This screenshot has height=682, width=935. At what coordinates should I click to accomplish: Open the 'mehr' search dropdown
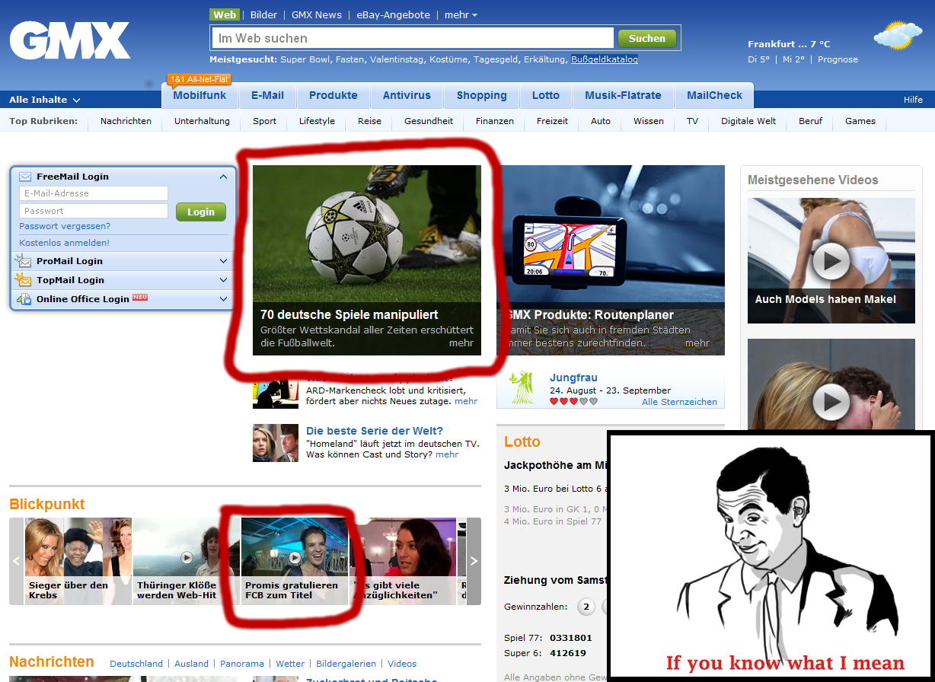(x=461, y=14)
